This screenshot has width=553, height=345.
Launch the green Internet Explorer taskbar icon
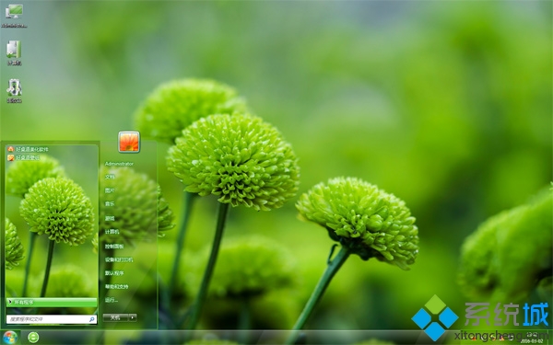tap(33, 338)
